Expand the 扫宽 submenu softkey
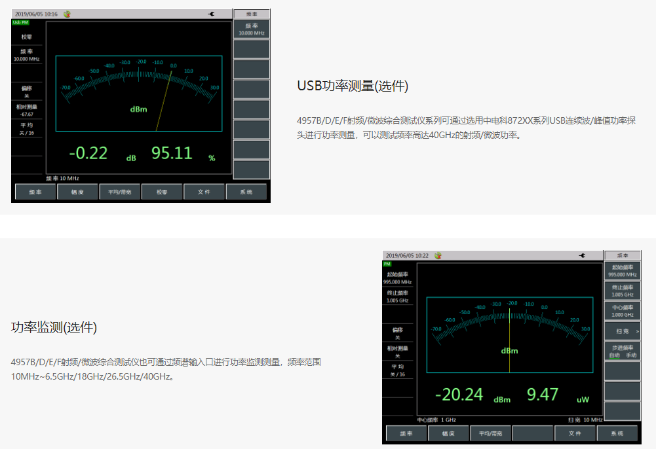 point(622,331)
